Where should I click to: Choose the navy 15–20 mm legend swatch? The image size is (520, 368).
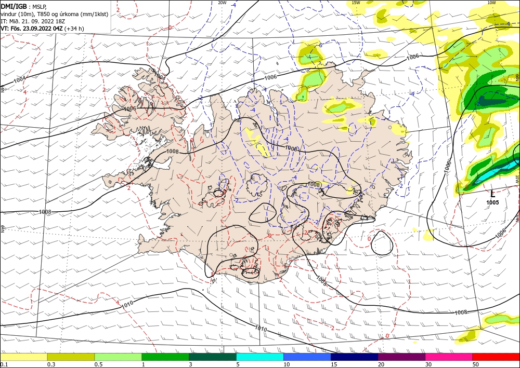[355, 357]
